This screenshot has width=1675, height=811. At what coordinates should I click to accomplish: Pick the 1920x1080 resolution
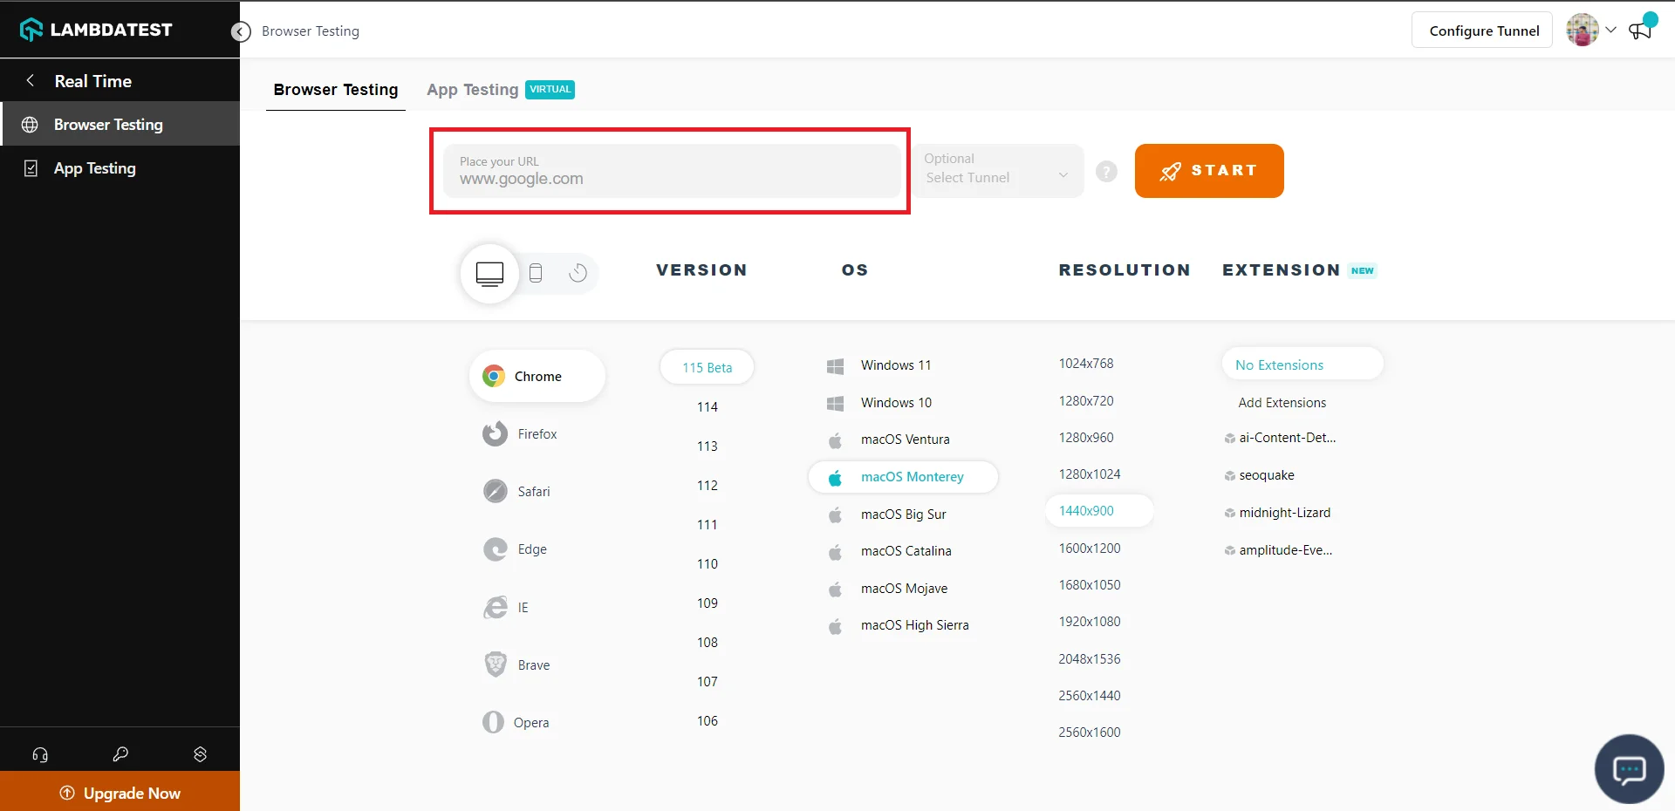click(1090, 622)
